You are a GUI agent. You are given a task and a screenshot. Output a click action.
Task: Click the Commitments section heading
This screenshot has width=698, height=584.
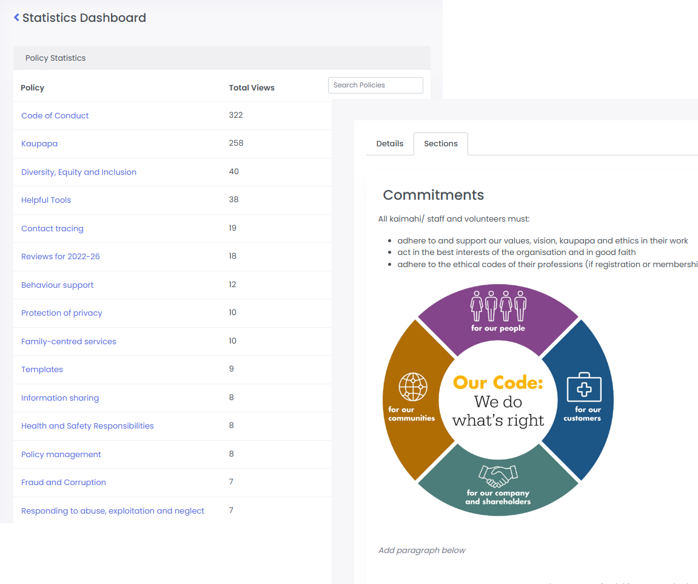pos(433,195)
